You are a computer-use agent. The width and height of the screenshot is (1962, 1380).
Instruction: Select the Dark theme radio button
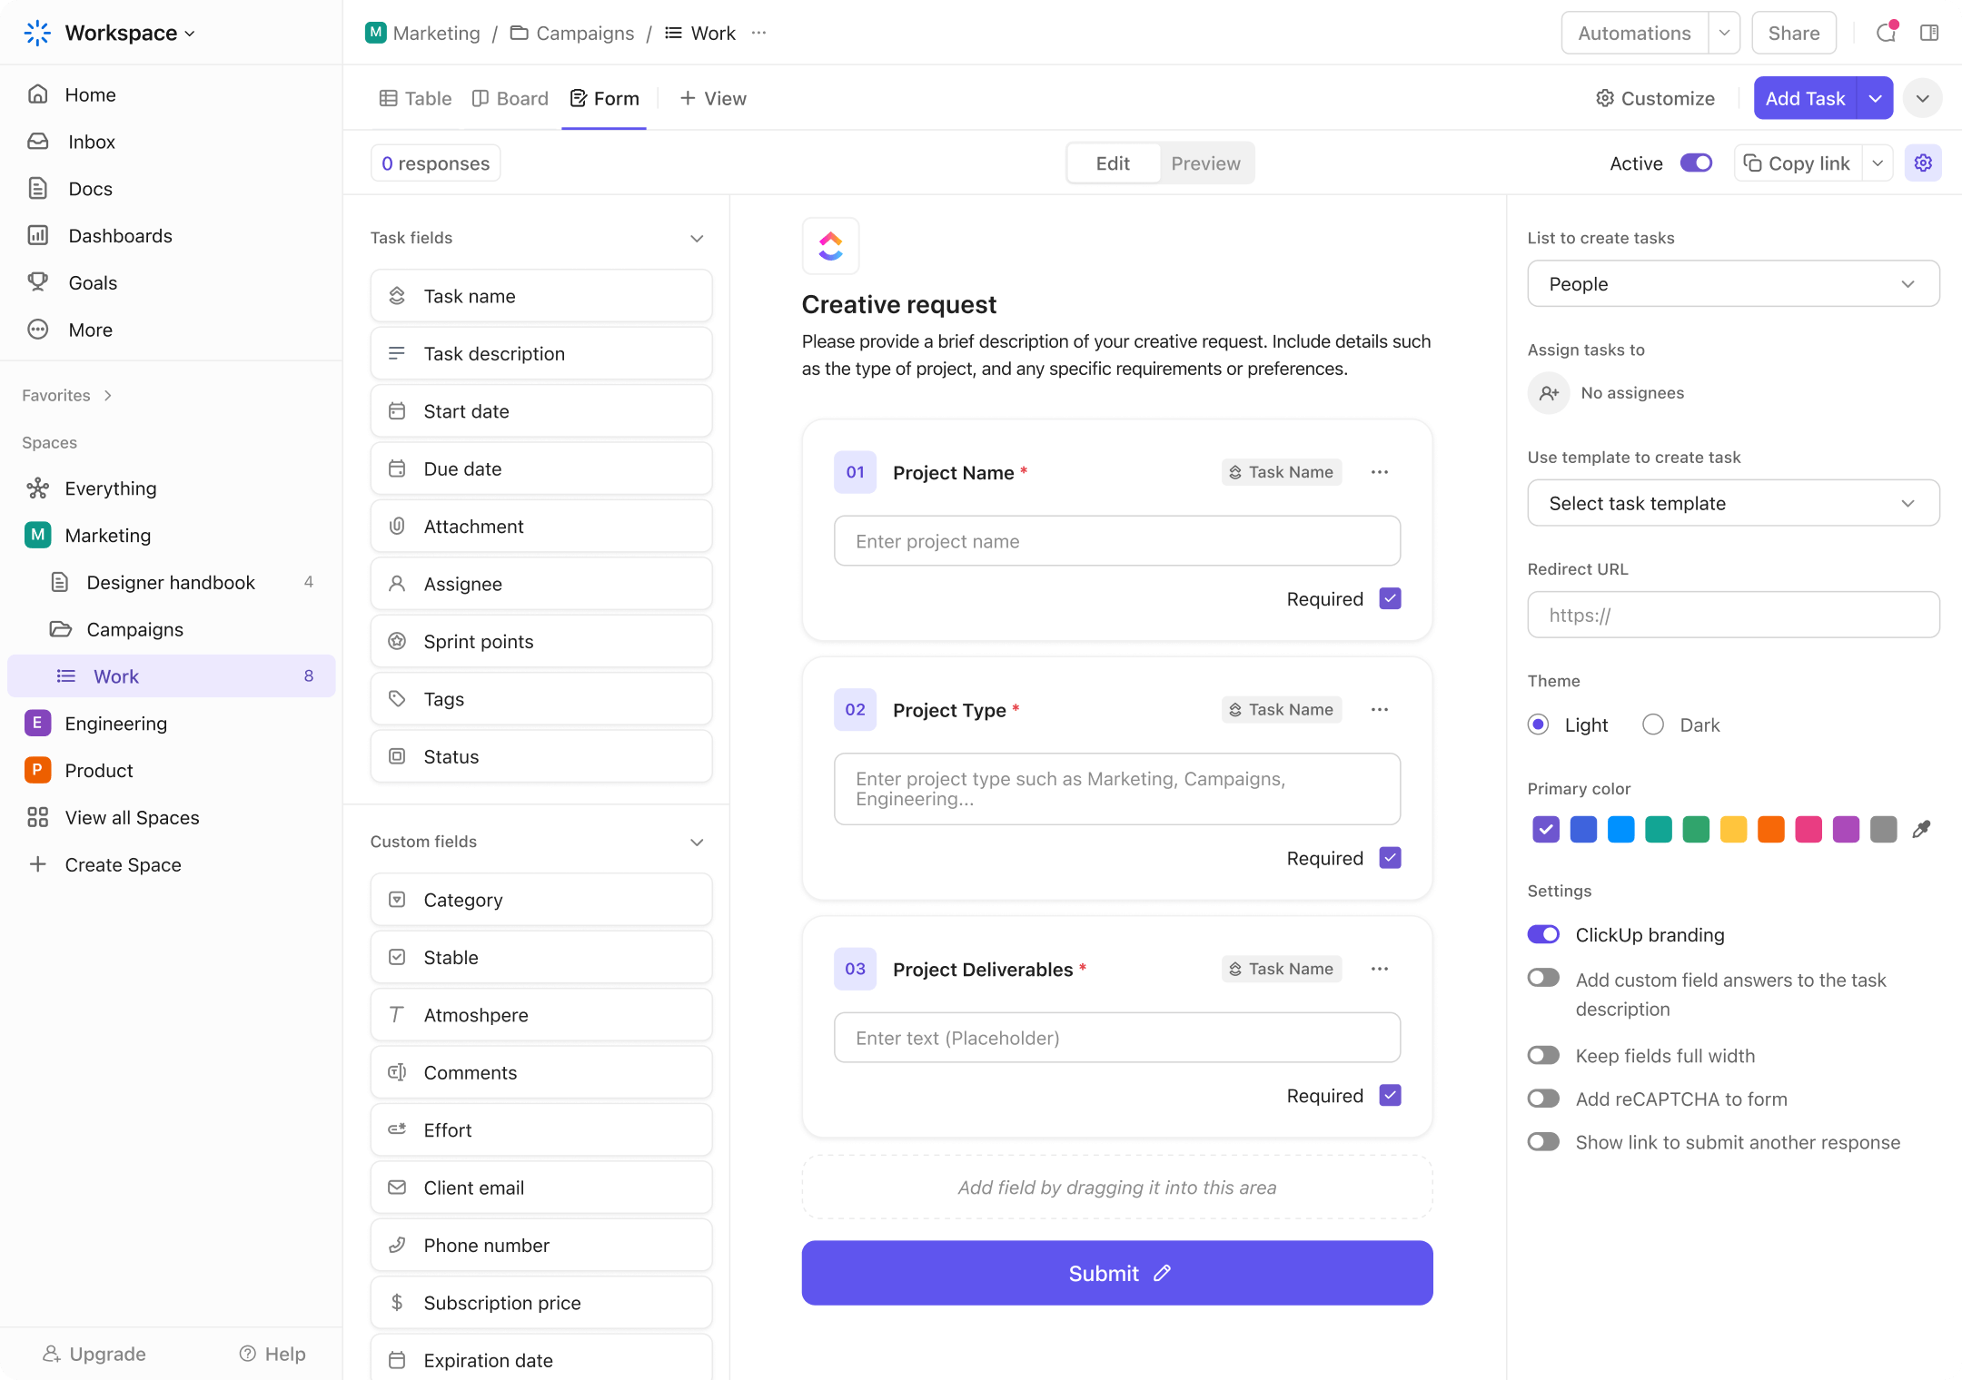pyautogui.click(x=1653, y=724)
